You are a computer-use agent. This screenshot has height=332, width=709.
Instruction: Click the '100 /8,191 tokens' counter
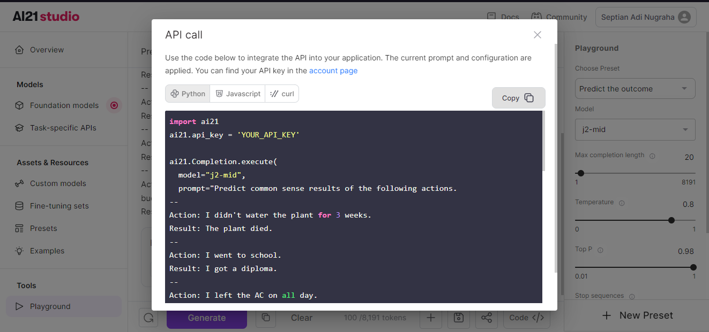(x=375, y=318)
